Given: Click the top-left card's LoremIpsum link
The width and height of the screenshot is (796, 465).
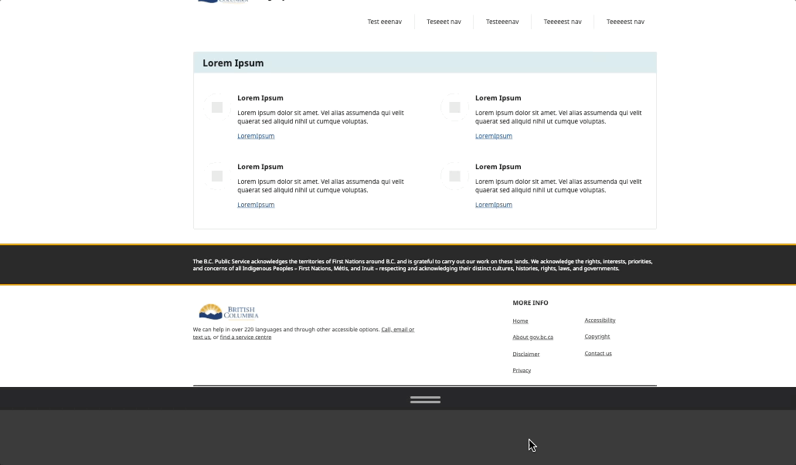Looking at the screenshot, I should pos(256,136).
